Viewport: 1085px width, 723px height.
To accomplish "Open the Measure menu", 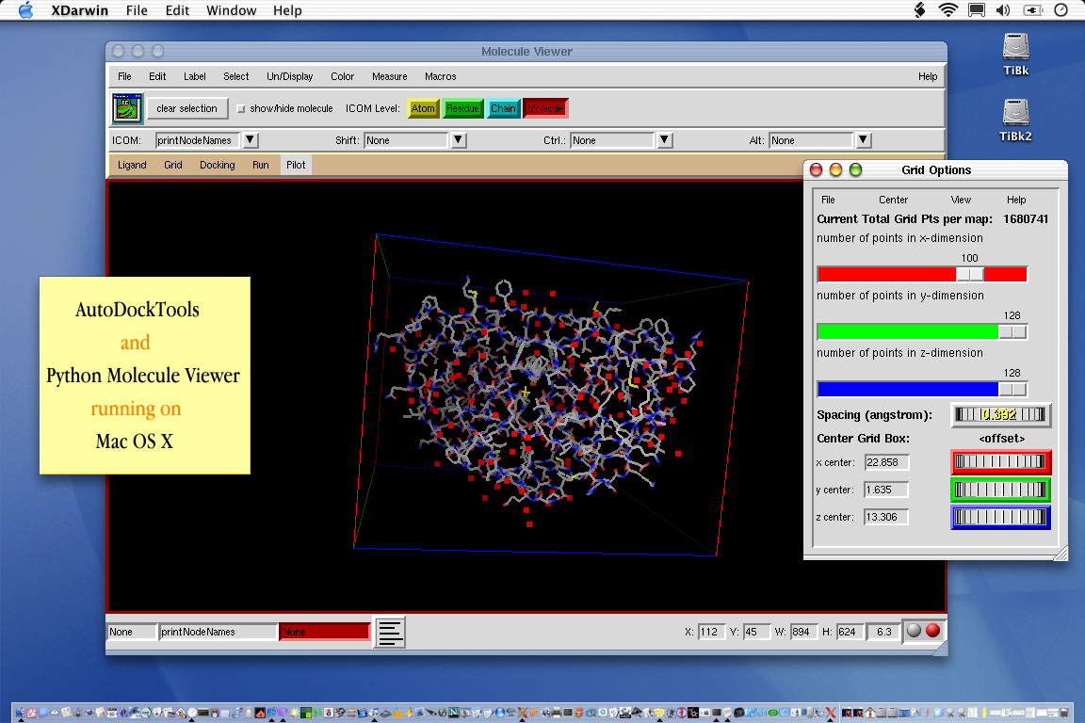I will [390, 77].
